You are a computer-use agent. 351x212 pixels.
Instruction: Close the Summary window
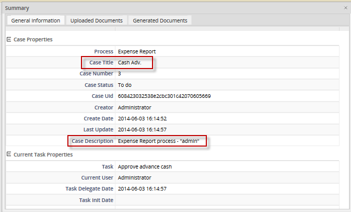click(x=345, y=8)
